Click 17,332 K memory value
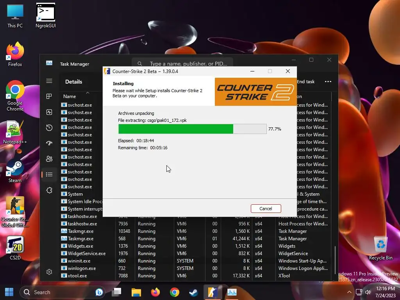The image size is (400, 300). (x=241, y=276)
